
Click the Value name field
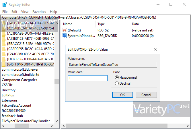[112, 65]
